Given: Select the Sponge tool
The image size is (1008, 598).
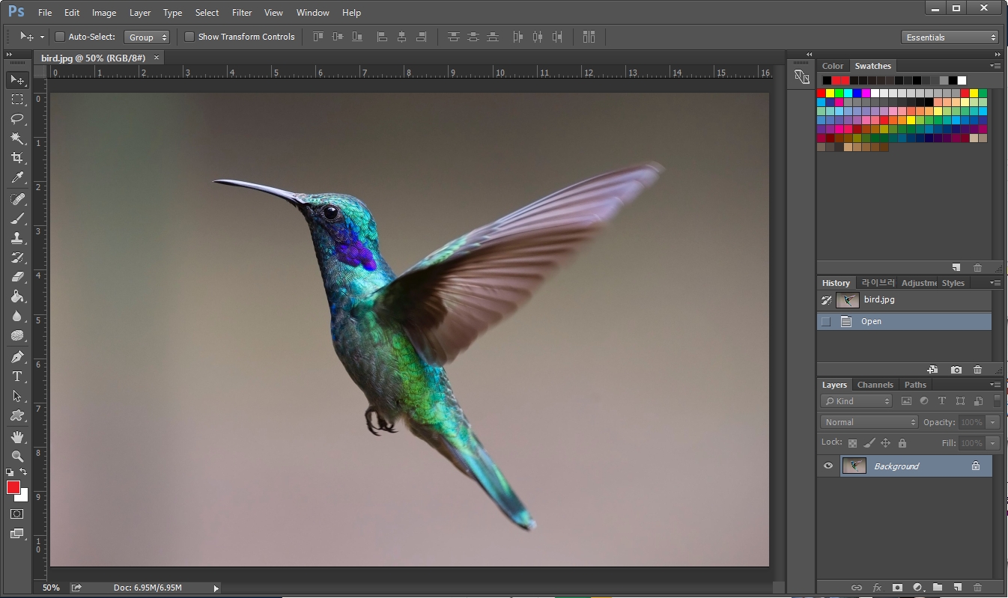Looking at the screenshot, I should (x=17, y=335).
